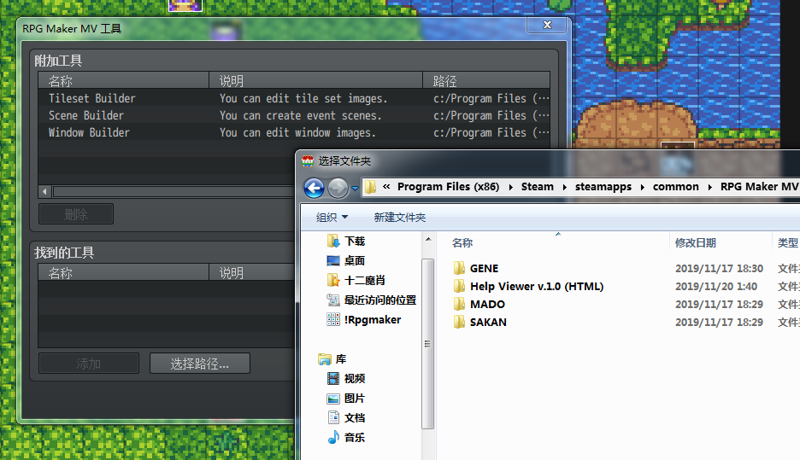Open the 组织 organize menu
800x460 pixels.
[332, 218]
